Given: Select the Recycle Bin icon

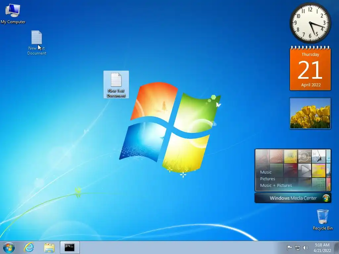Looking at the screenshot, I should (322, 220).
